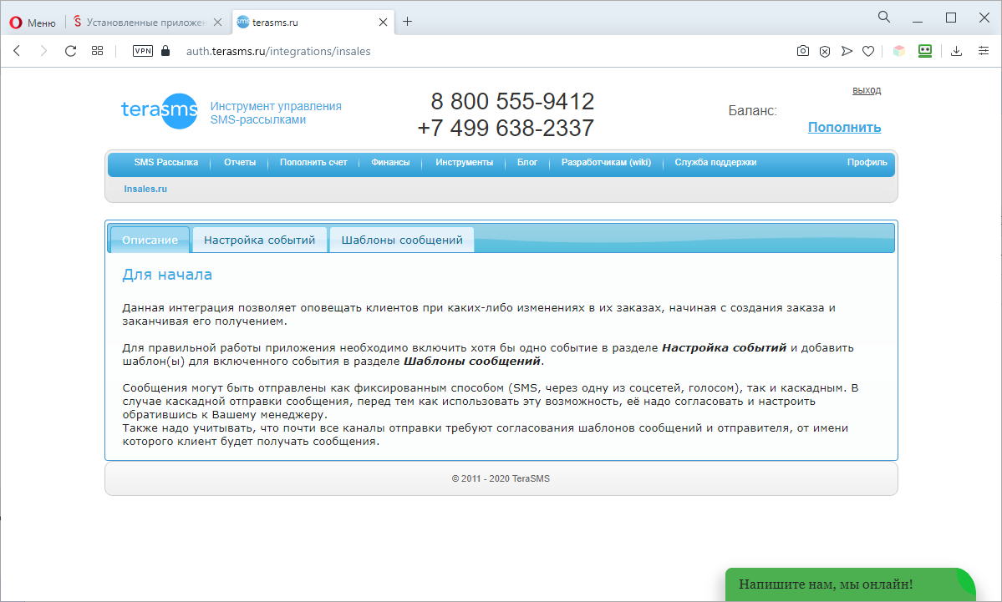Image resolution: width=1002 pixels, height=602 pixels.
Task: Search in tabs with magnifier icon
Action: (884, 17)
